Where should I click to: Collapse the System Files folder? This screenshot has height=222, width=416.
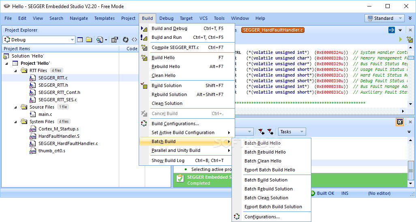(x=15, y=122)
